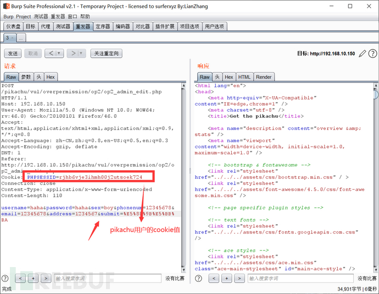Click request pane scrollbar up arrow

[x=183, y=85]
